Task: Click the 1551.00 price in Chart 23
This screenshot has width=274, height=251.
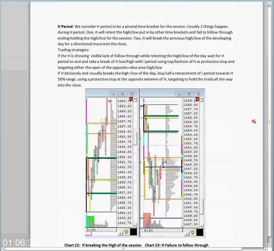Action: 191,148
